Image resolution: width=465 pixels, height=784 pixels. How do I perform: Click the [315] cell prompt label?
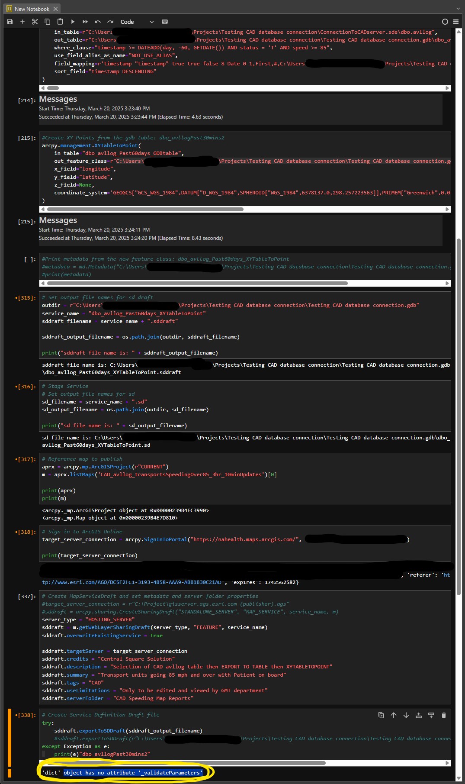pos(26,298)
